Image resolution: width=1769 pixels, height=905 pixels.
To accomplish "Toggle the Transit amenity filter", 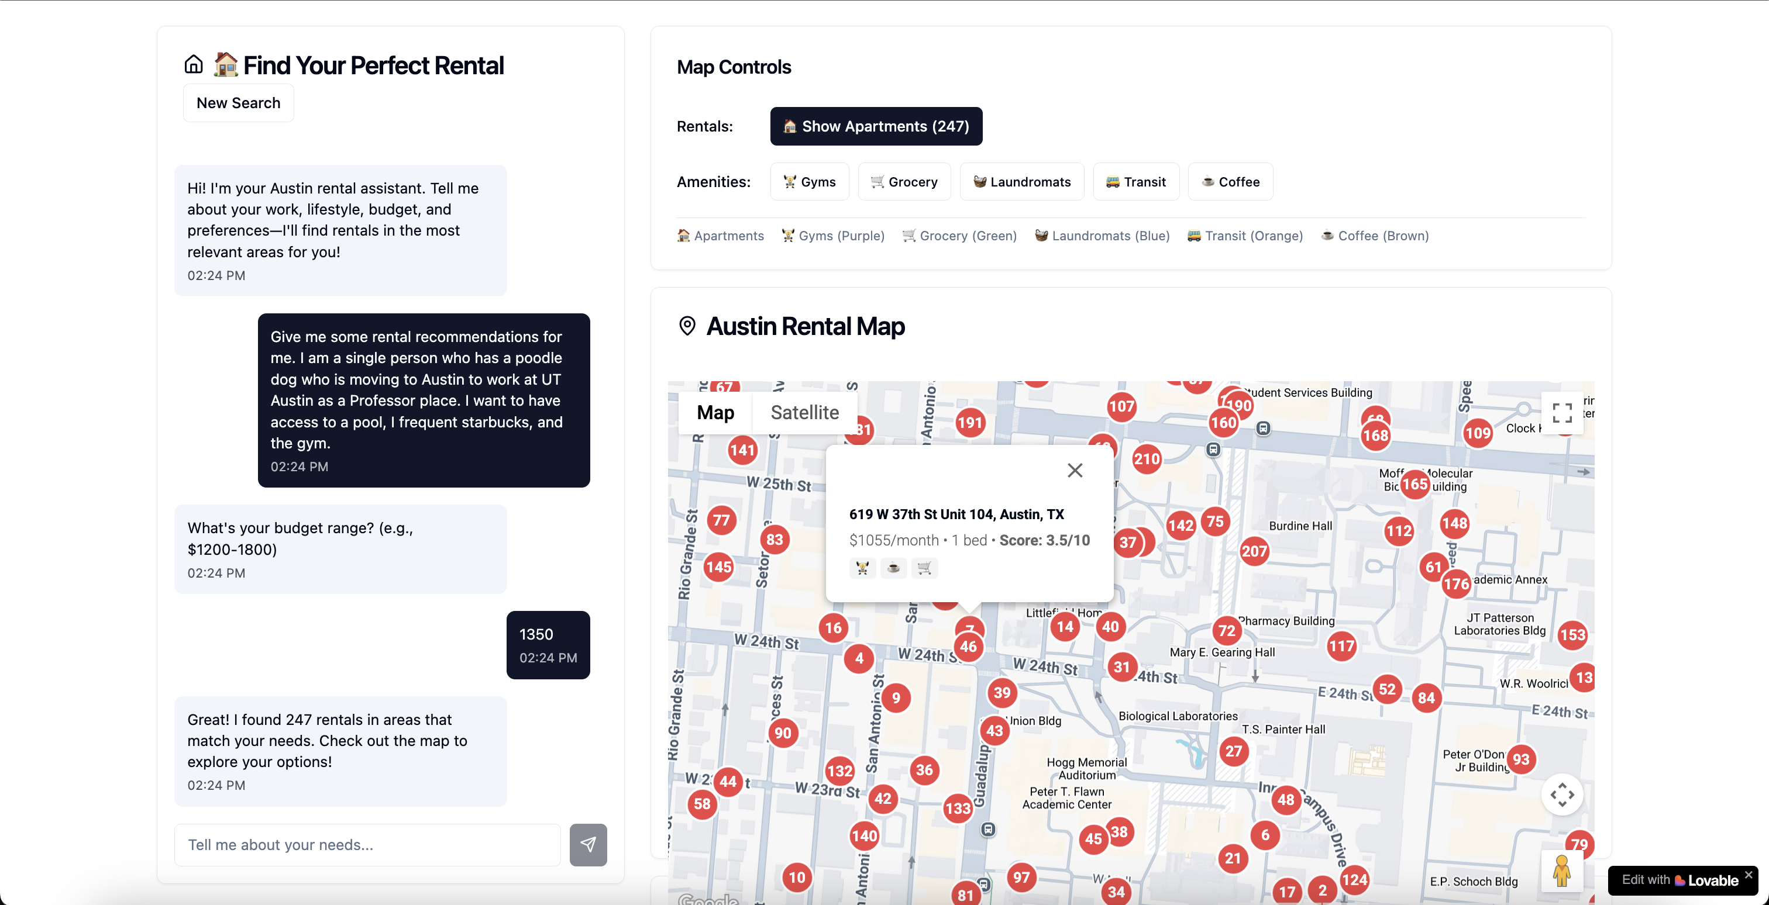I will pos(1136,182).
